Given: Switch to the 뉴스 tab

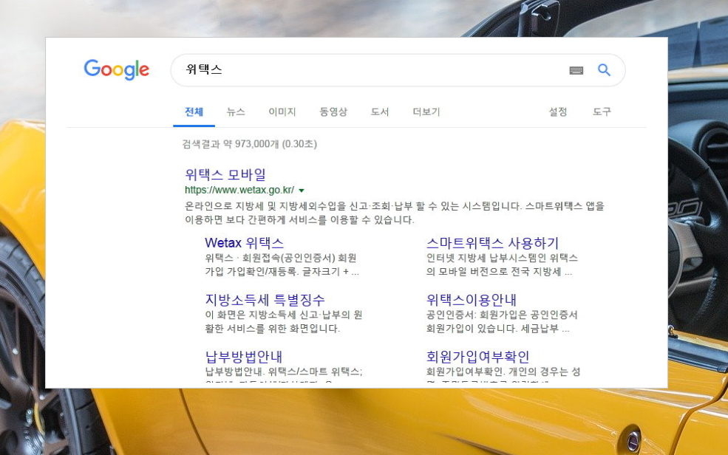Looking at the screenshot, I should [236, 112].
